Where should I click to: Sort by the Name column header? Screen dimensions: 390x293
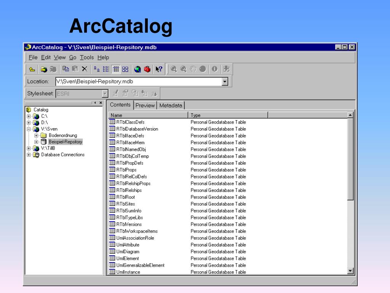point(148,115)
